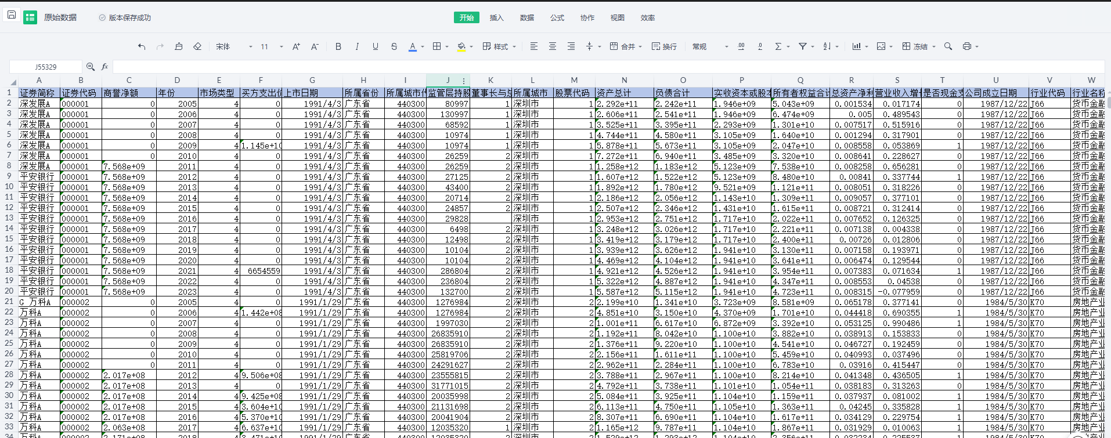The width and height of the screenshot is (1111, 438).
Task: Activate the format painter brush
Action: (x=179, y=46)
